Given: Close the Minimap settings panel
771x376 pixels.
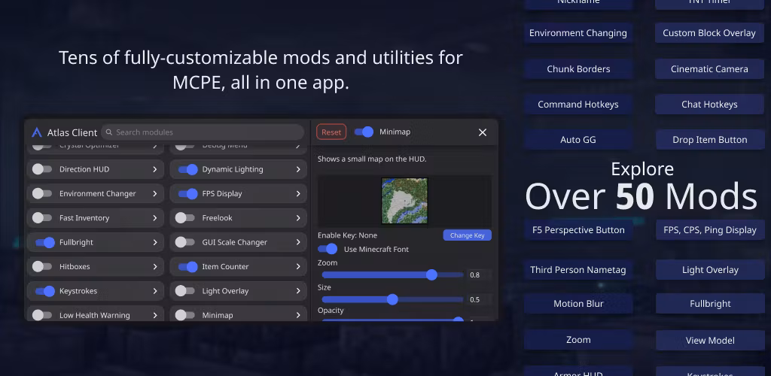Looking at the screenshot, I should (x=483, y=132).
